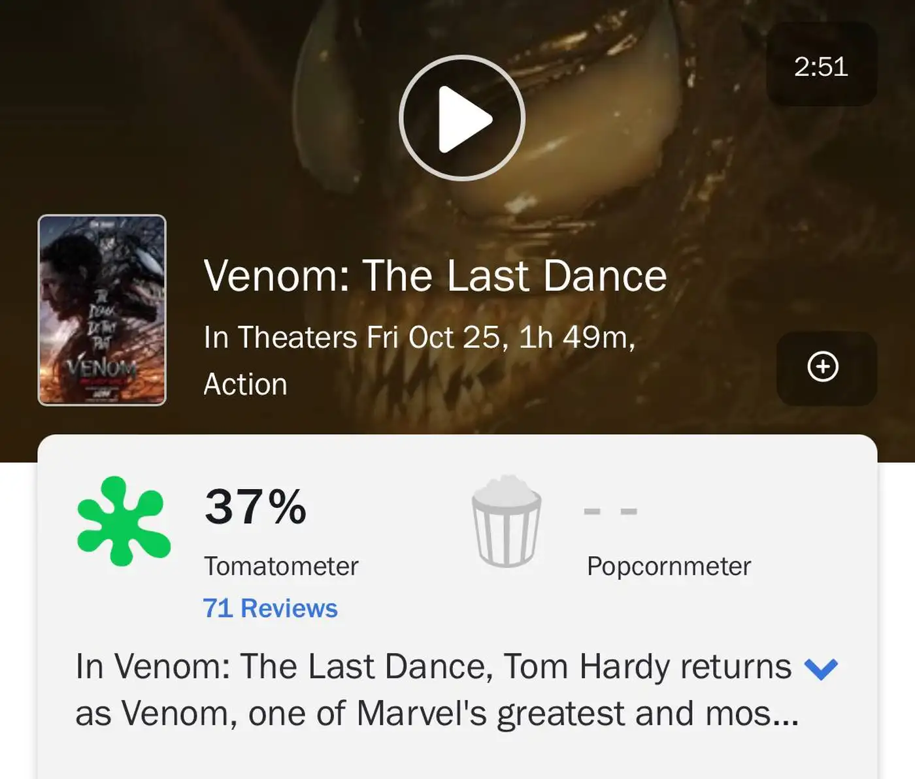Click the 2:51 trailer duration badge
This screenshot has height=779, width=915.
[x=821, y=66]
